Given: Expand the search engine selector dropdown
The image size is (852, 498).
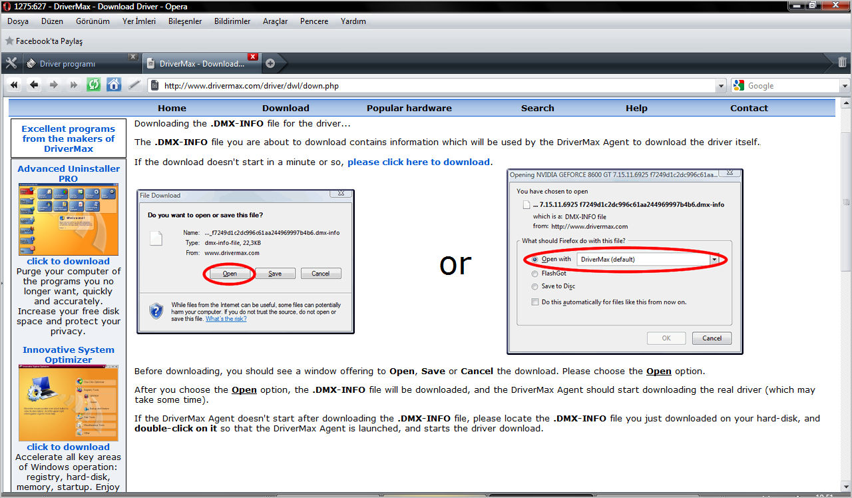Looking at the screenshot, I should pyautogui.click(x=845, y=86).
